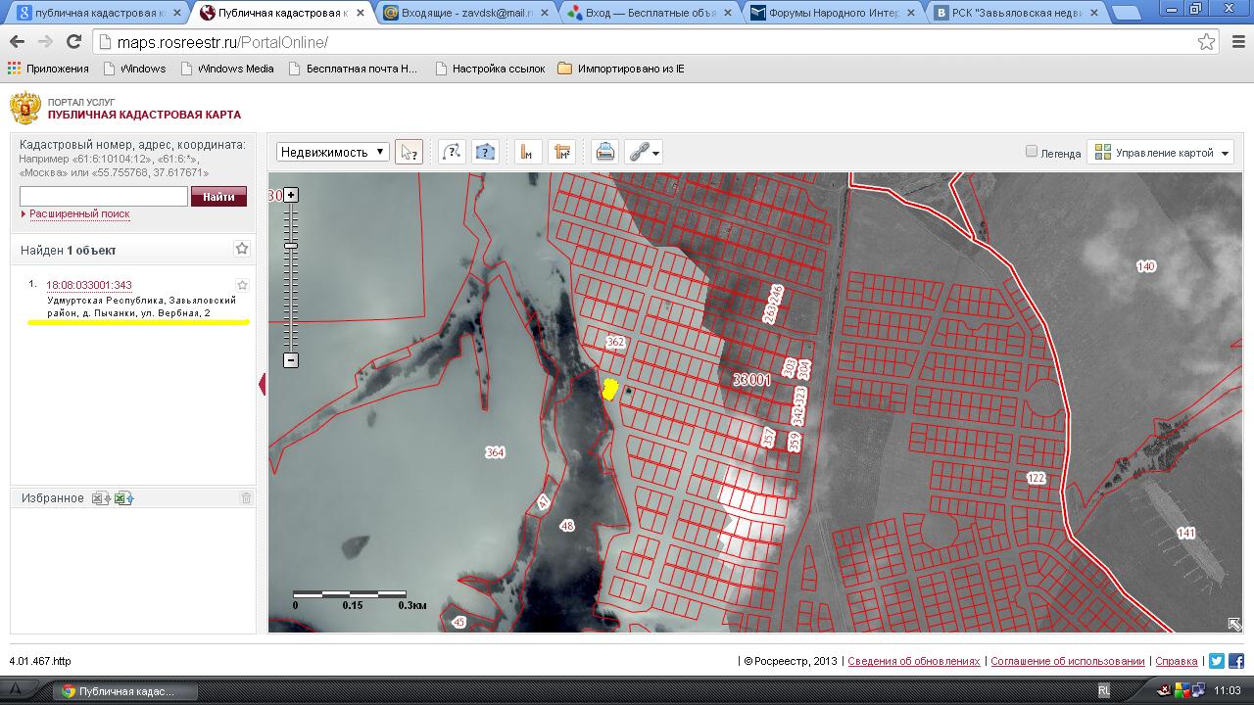Zoom in with the map plus button

click(x=291, y=195)
